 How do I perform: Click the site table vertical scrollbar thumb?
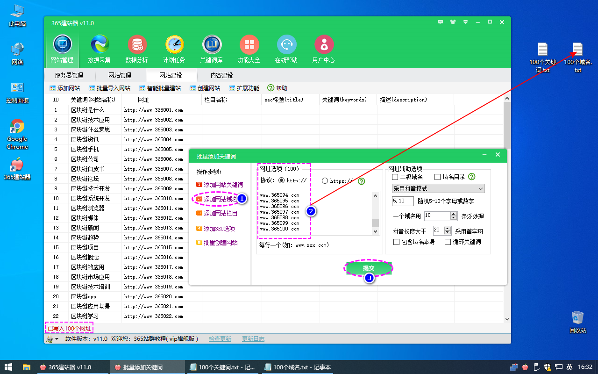click(507, 124)
